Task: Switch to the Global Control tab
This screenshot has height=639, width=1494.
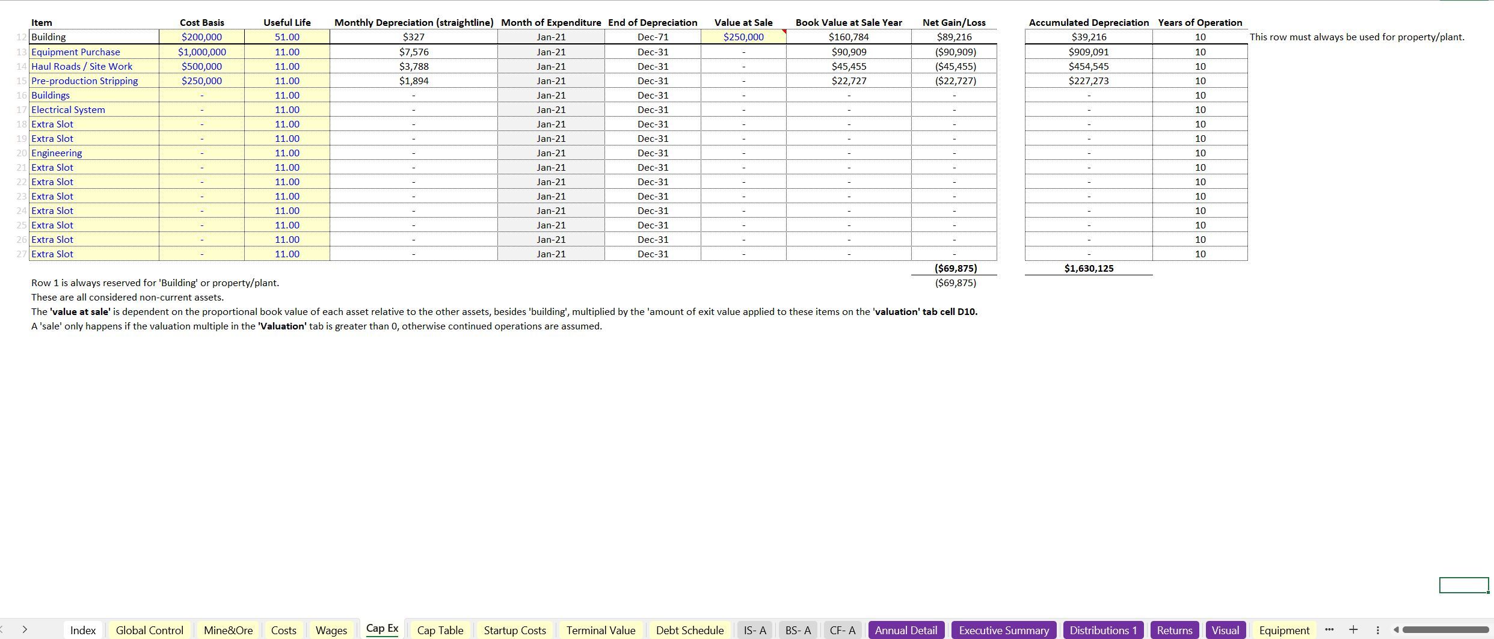Action: [149, 630]
